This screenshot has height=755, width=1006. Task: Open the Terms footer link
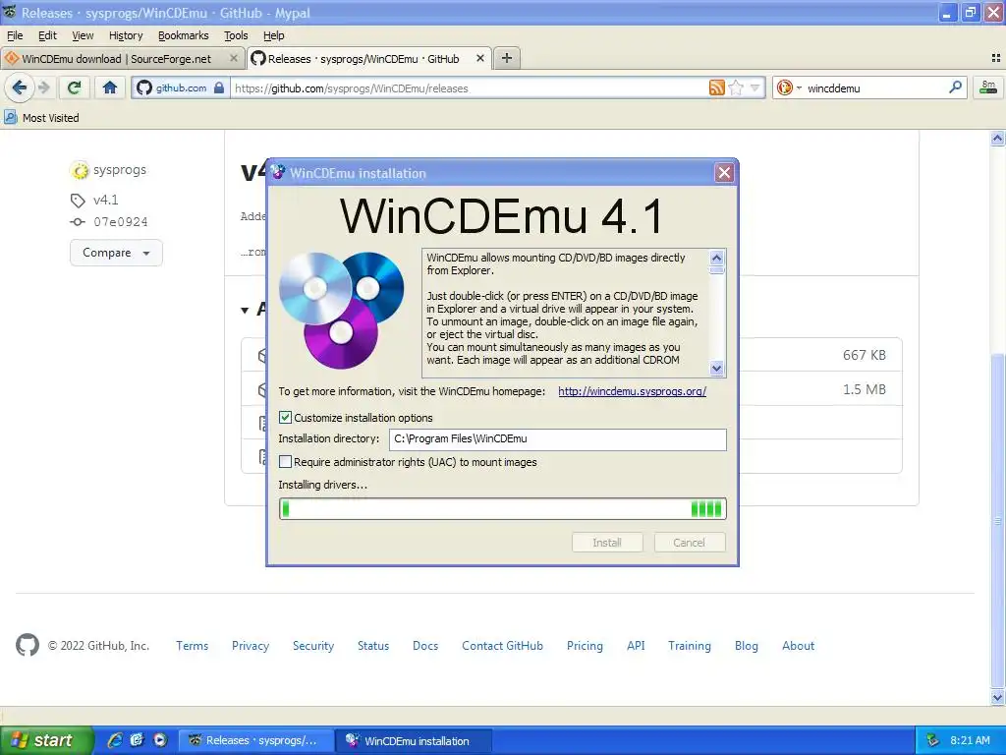192,646
